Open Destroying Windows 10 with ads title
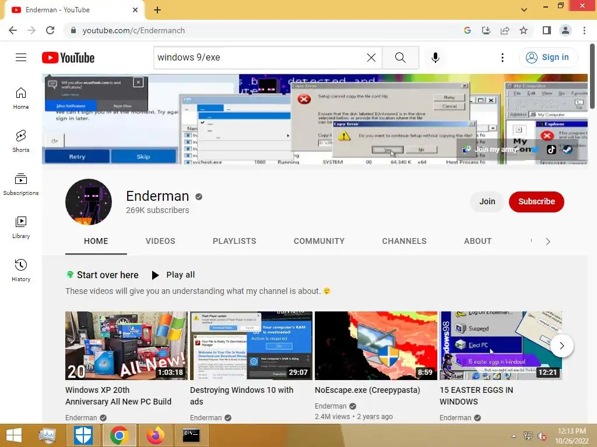The width and height of the screenshot is (597, 447). point(242,396)
